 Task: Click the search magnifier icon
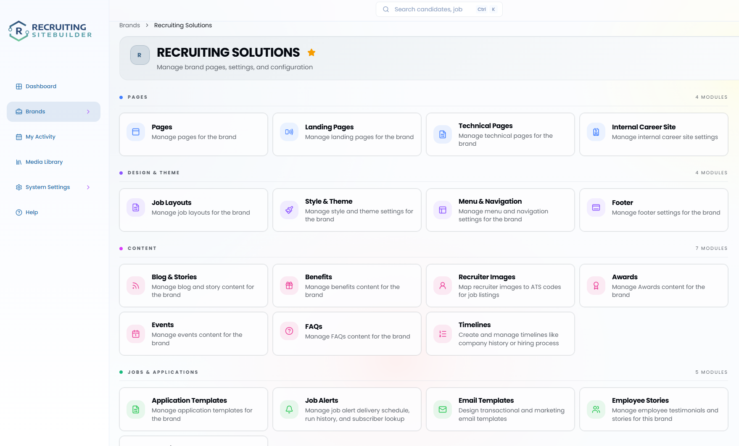[x=386, y=9]
